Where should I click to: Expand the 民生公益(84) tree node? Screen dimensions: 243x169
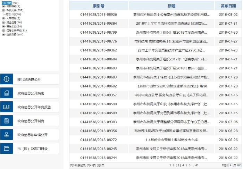click(3, 26)
